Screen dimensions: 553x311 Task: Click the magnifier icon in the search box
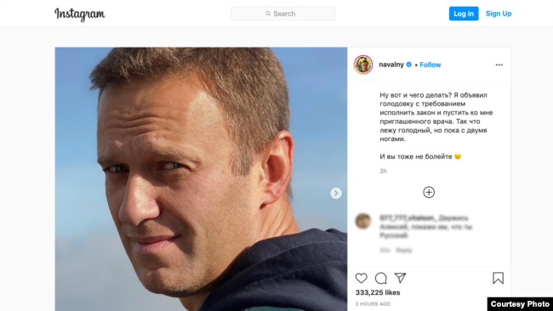[x=268, y=14]
